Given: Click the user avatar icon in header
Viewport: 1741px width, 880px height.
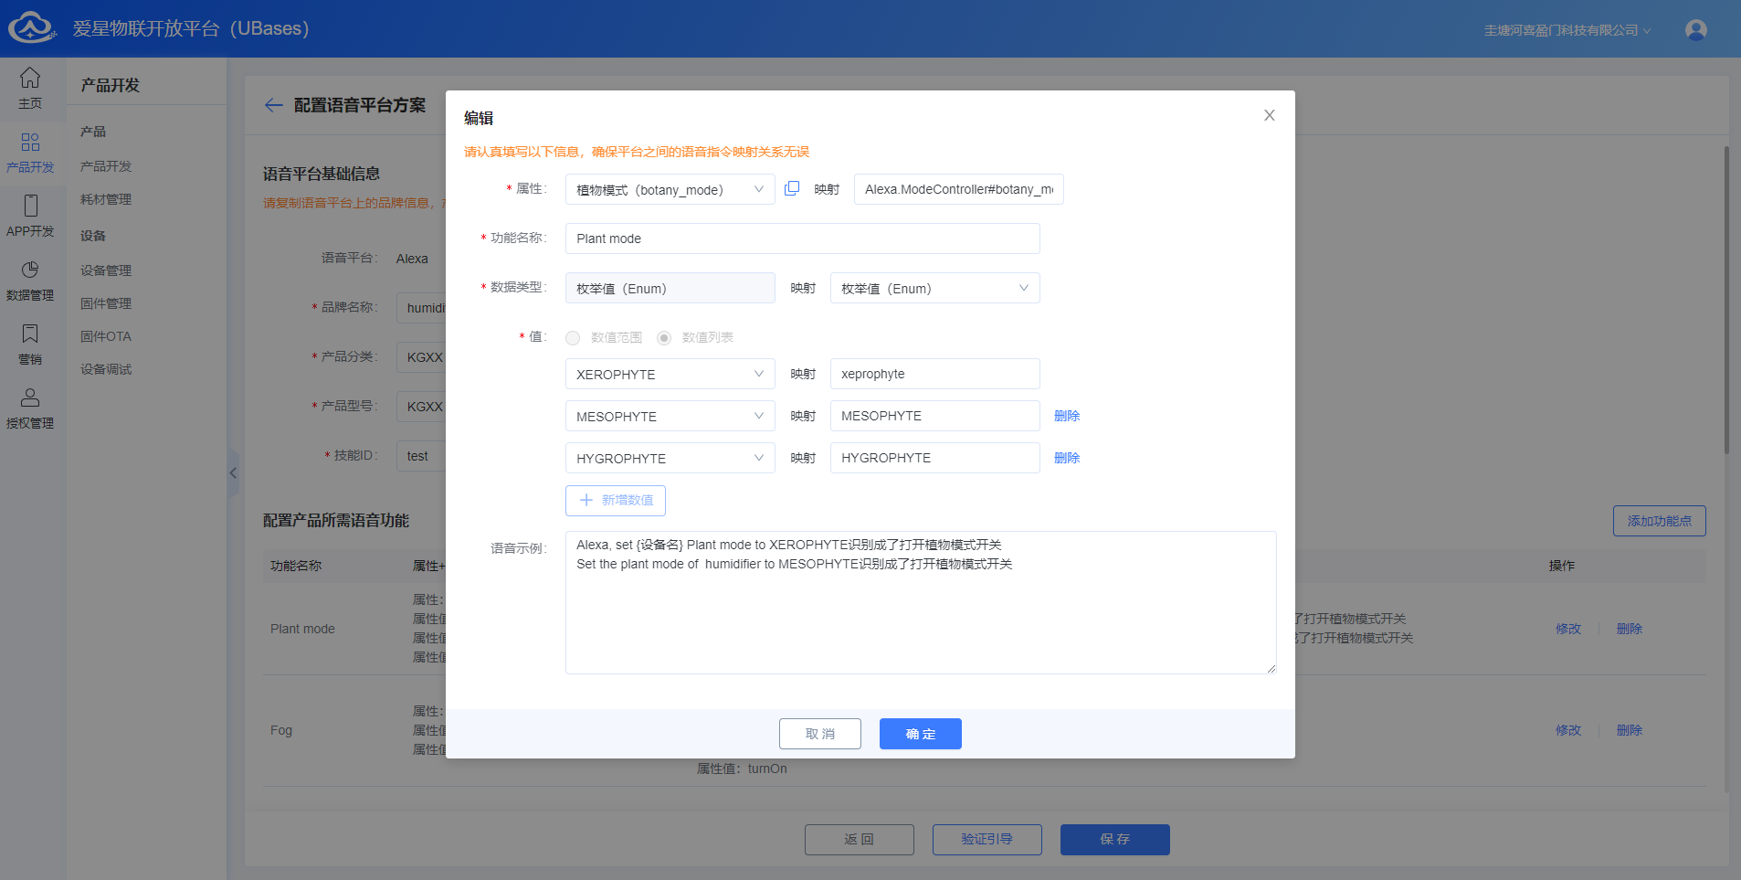Looking at the screenshot, I should (1696, 30).
